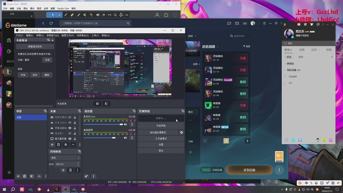
Task: Switch to 联系人 tab in QQ
Action: 288,50
